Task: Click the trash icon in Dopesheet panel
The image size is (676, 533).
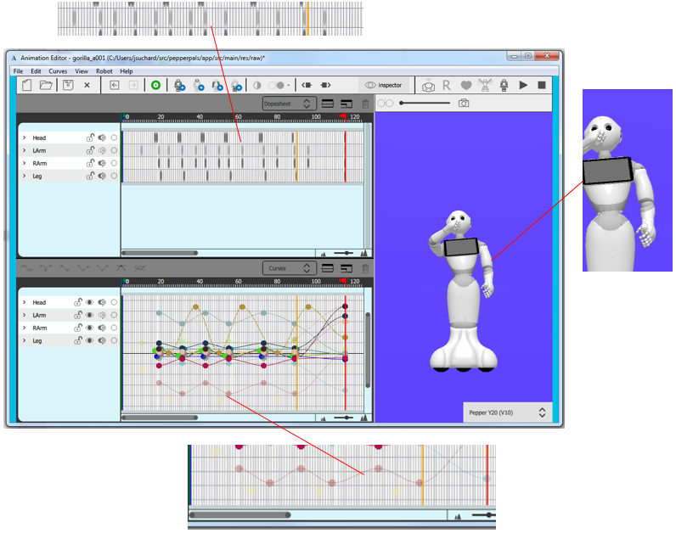Action: 366,104
